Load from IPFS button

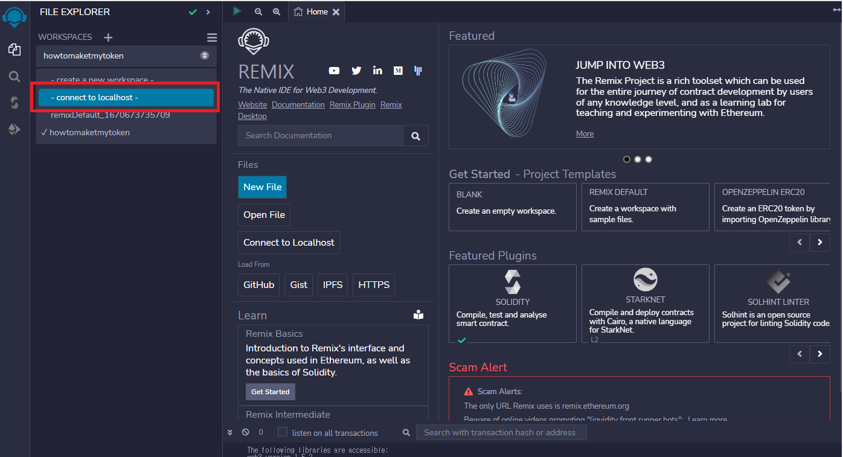tap(333, 285)
